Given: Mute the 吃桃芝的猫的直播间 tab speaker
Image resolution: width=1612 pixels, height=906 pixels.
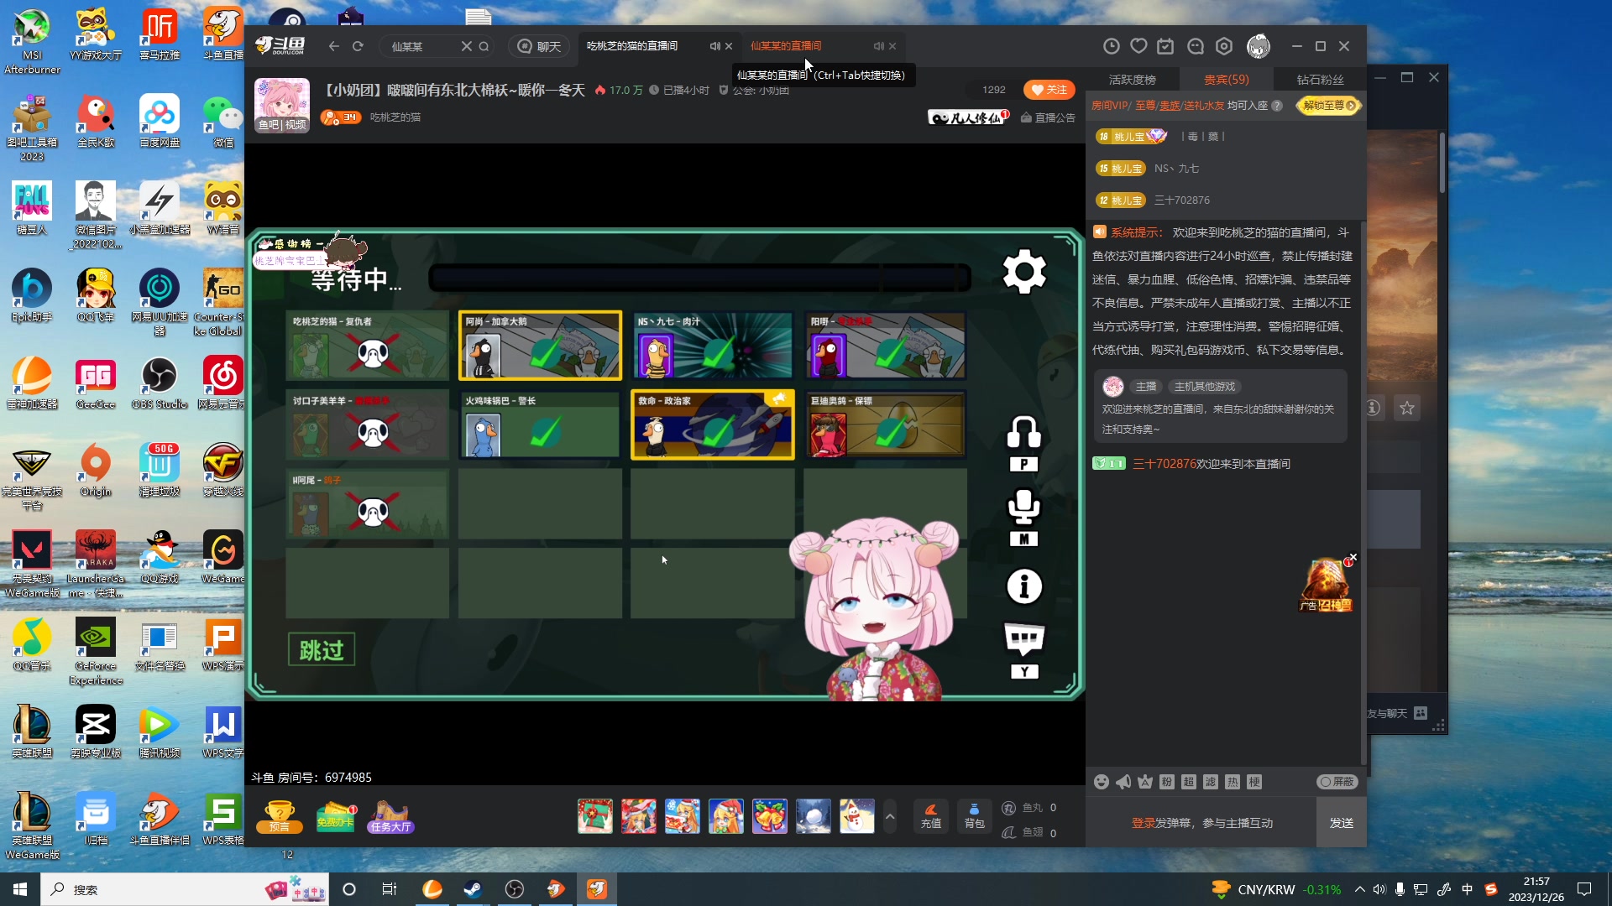Looking at the screenshot, I should pyautogui.click(x=714, y=46).
